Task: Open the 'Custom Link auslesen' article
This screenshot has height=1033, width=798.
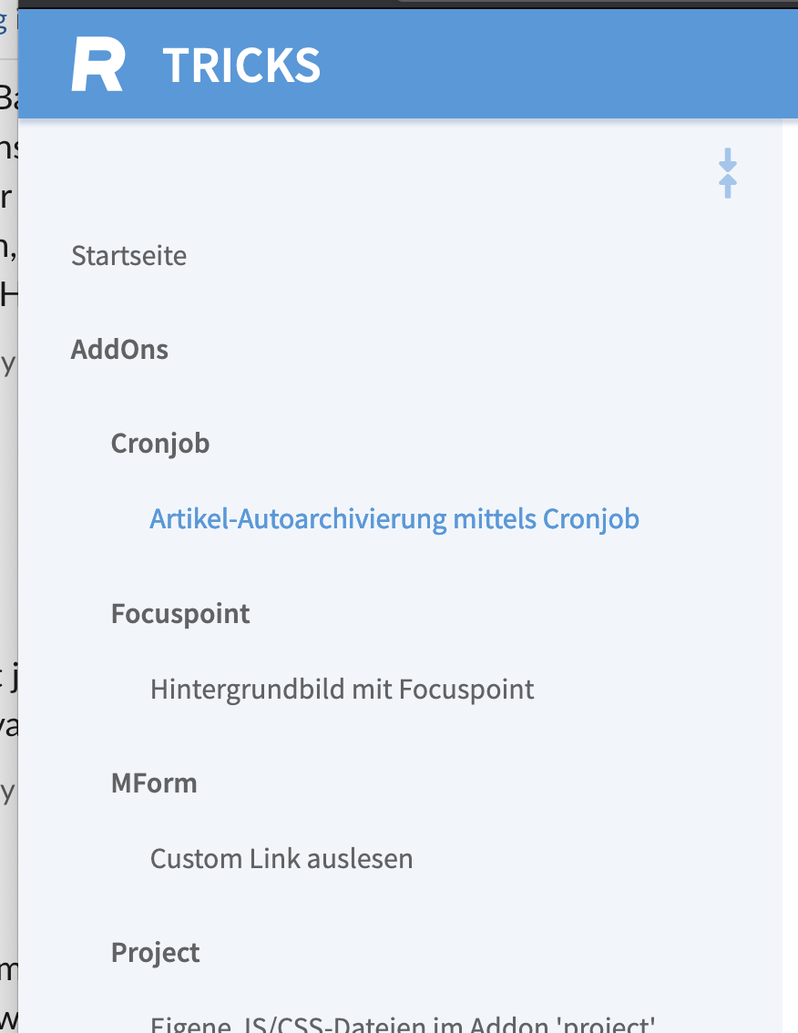Action: coord(281,858)
